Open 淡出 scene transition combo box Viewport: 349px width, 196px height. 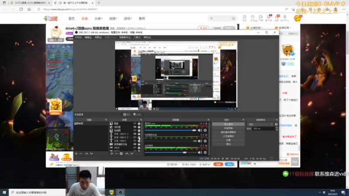click(x=260, y=125)
